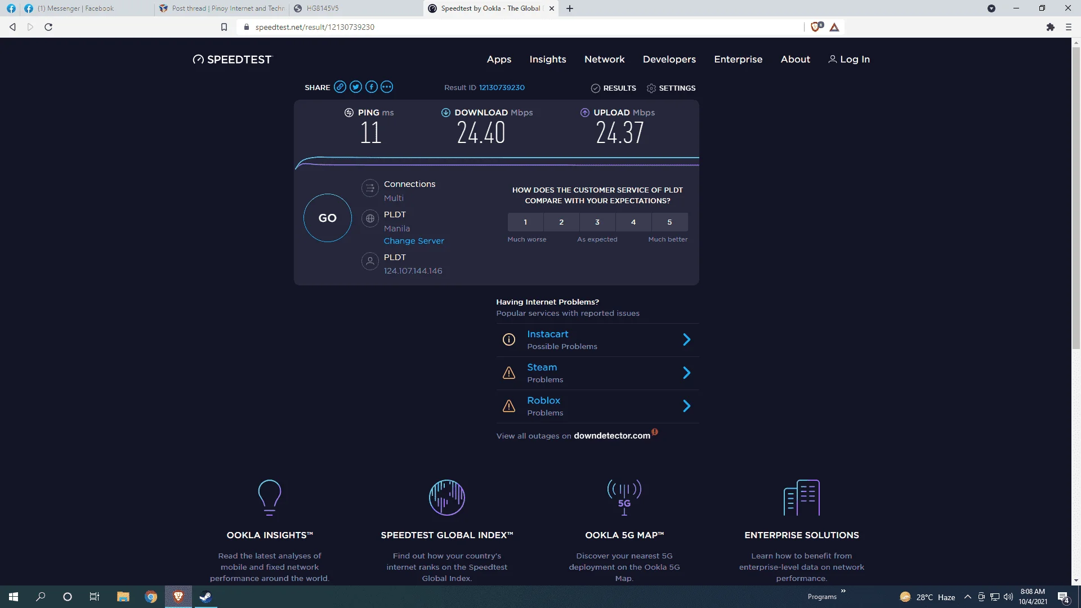The height and width of the screenshot is (608, 1081).
Task: Show hidden system tray icons
Action: point(967,597)
